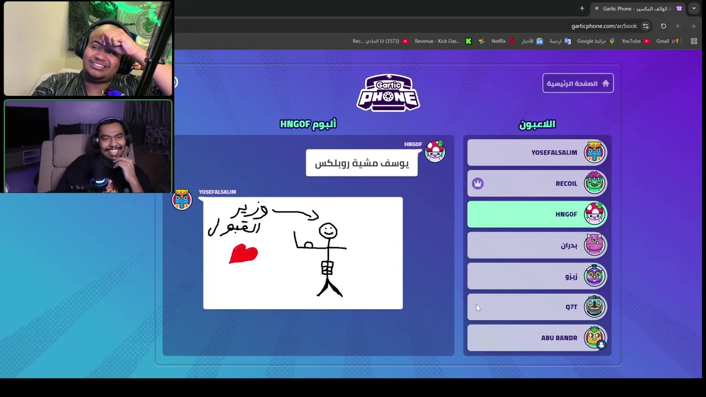The image size is (706, 397).
Task: Go back to previous page
Action: tap(678, 26)
